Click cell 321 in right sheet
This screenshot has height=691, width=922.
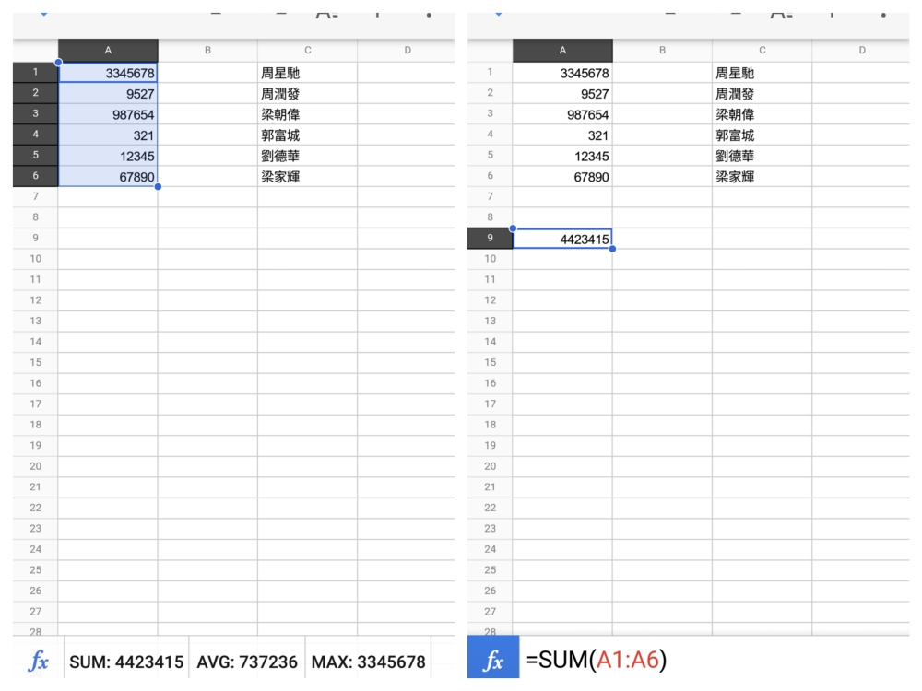coord(562,135)
